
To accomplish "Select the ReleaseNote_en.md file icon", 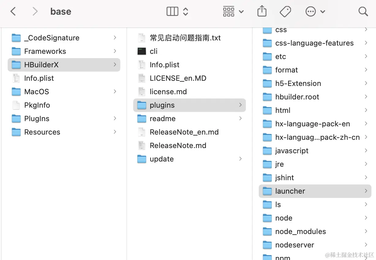I will click(x=142, y=132).
